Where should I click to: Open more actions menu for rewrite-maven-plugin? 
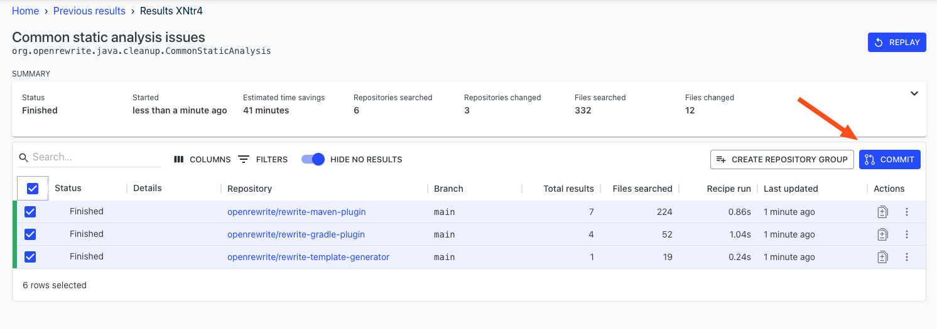[907, 212]
